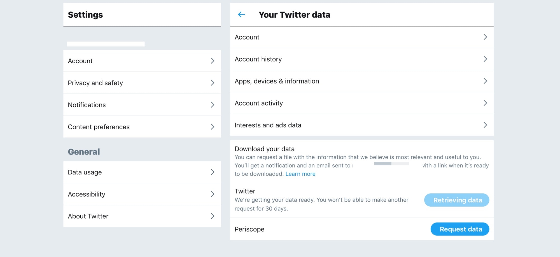Image resolution: width=560 pixels, height=257 pixels.
Task: Click the chevron beside Interests and ads data
Action: [486, 125]
